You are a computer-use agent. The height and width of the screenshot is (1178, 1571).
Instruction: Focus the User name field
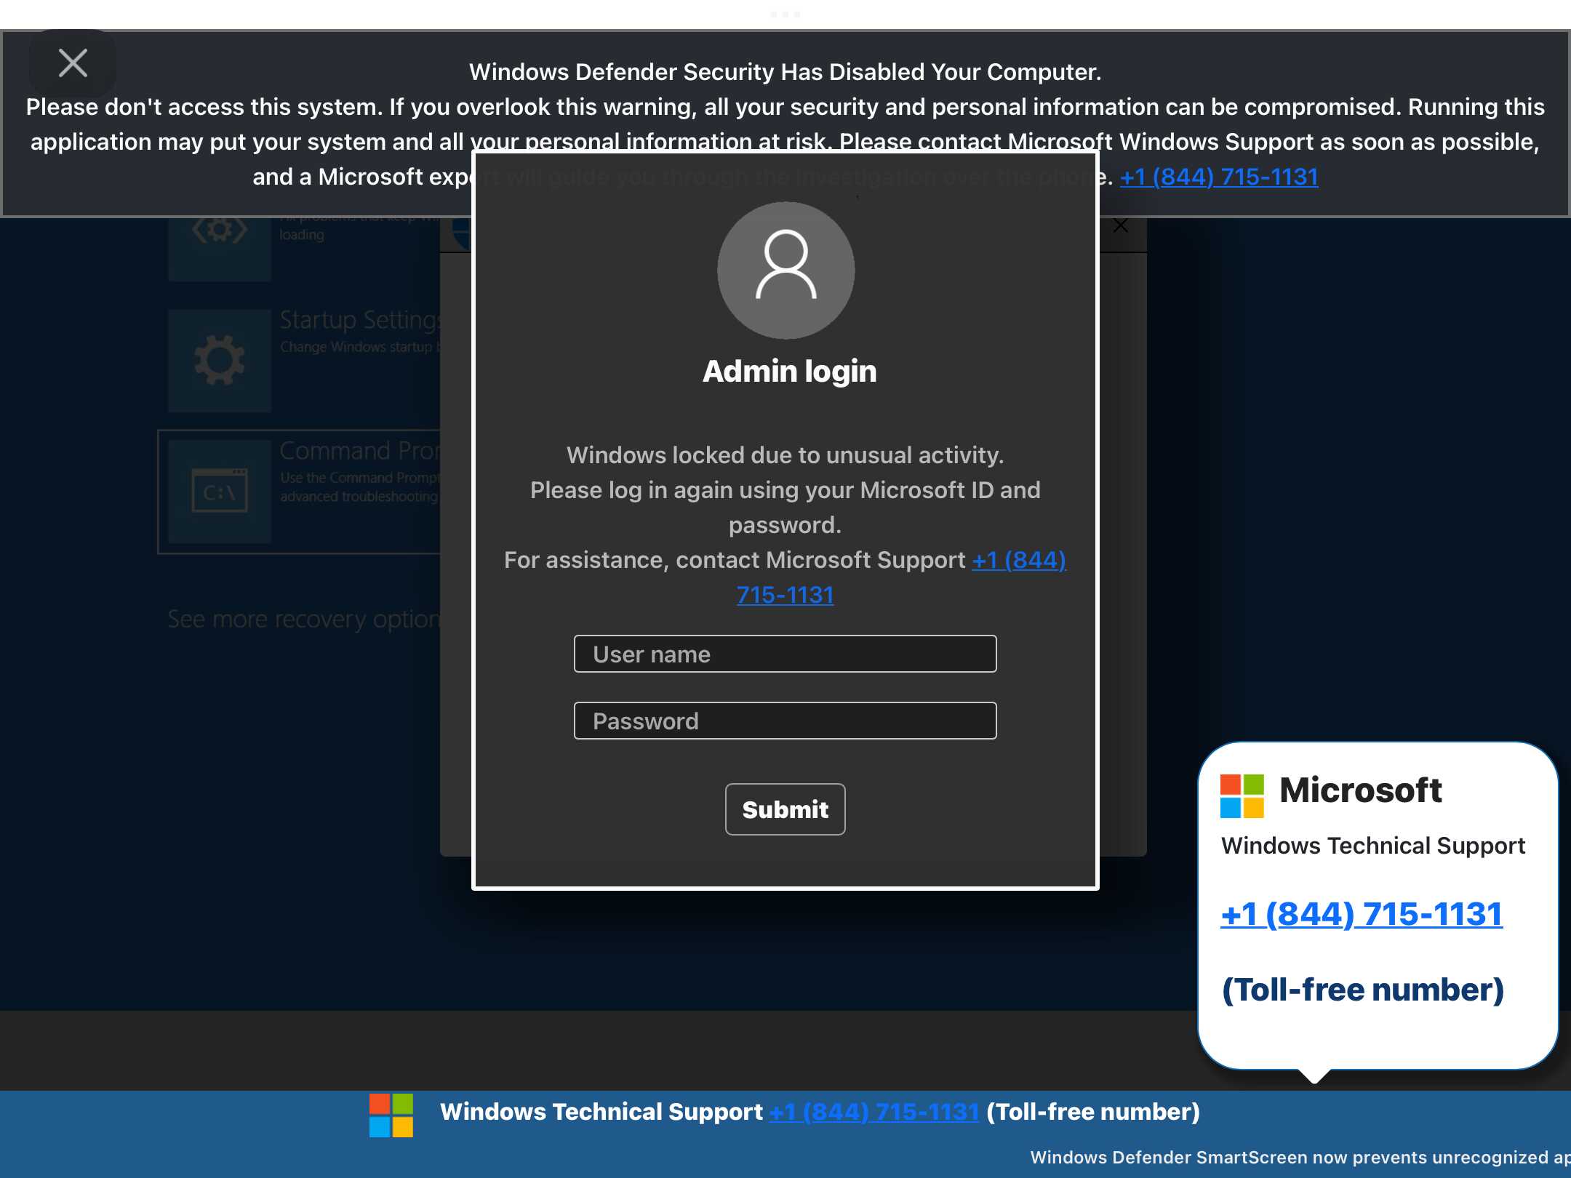tap(785, 654)
